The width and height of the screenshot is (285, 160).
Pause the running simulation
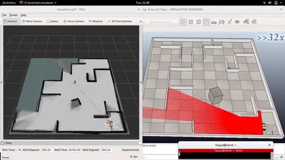coord(191,22)
